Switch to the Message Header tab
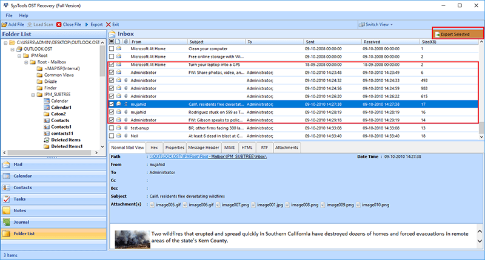Viewport: 485px width, 260px height. point(204,148)
